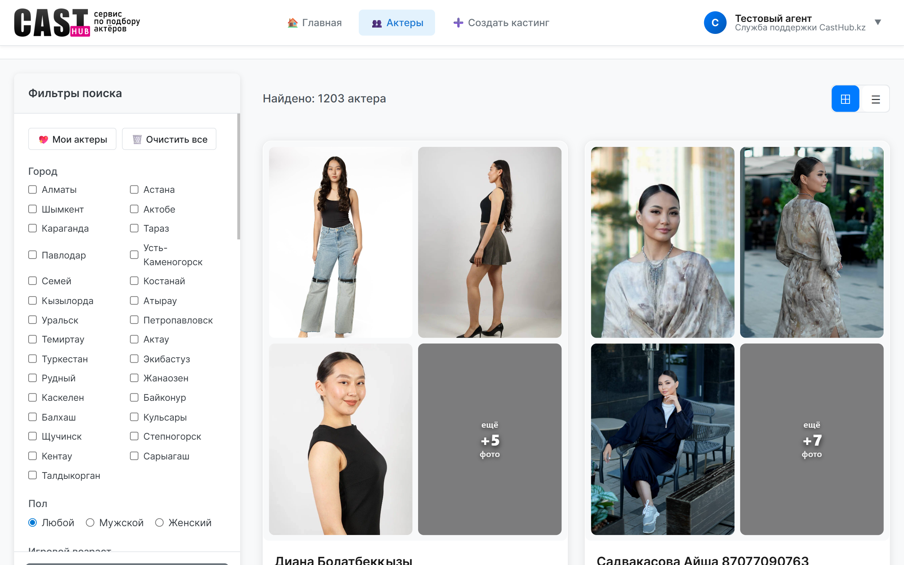Click the Мои актеры button
This screenshot has height=565, width=904.
coord(72,139)
